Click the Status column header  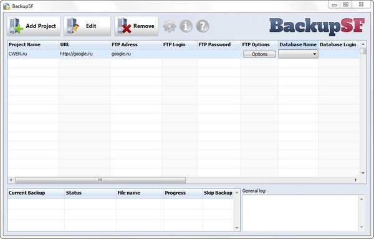pos(90,193)
